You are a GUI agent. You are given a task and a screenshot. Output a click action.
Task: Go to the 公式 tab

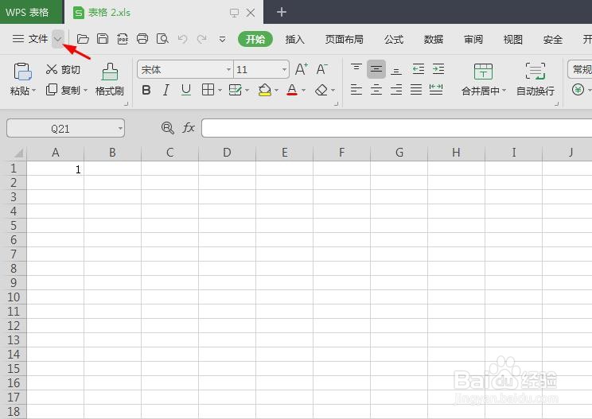tap(394, 39)
